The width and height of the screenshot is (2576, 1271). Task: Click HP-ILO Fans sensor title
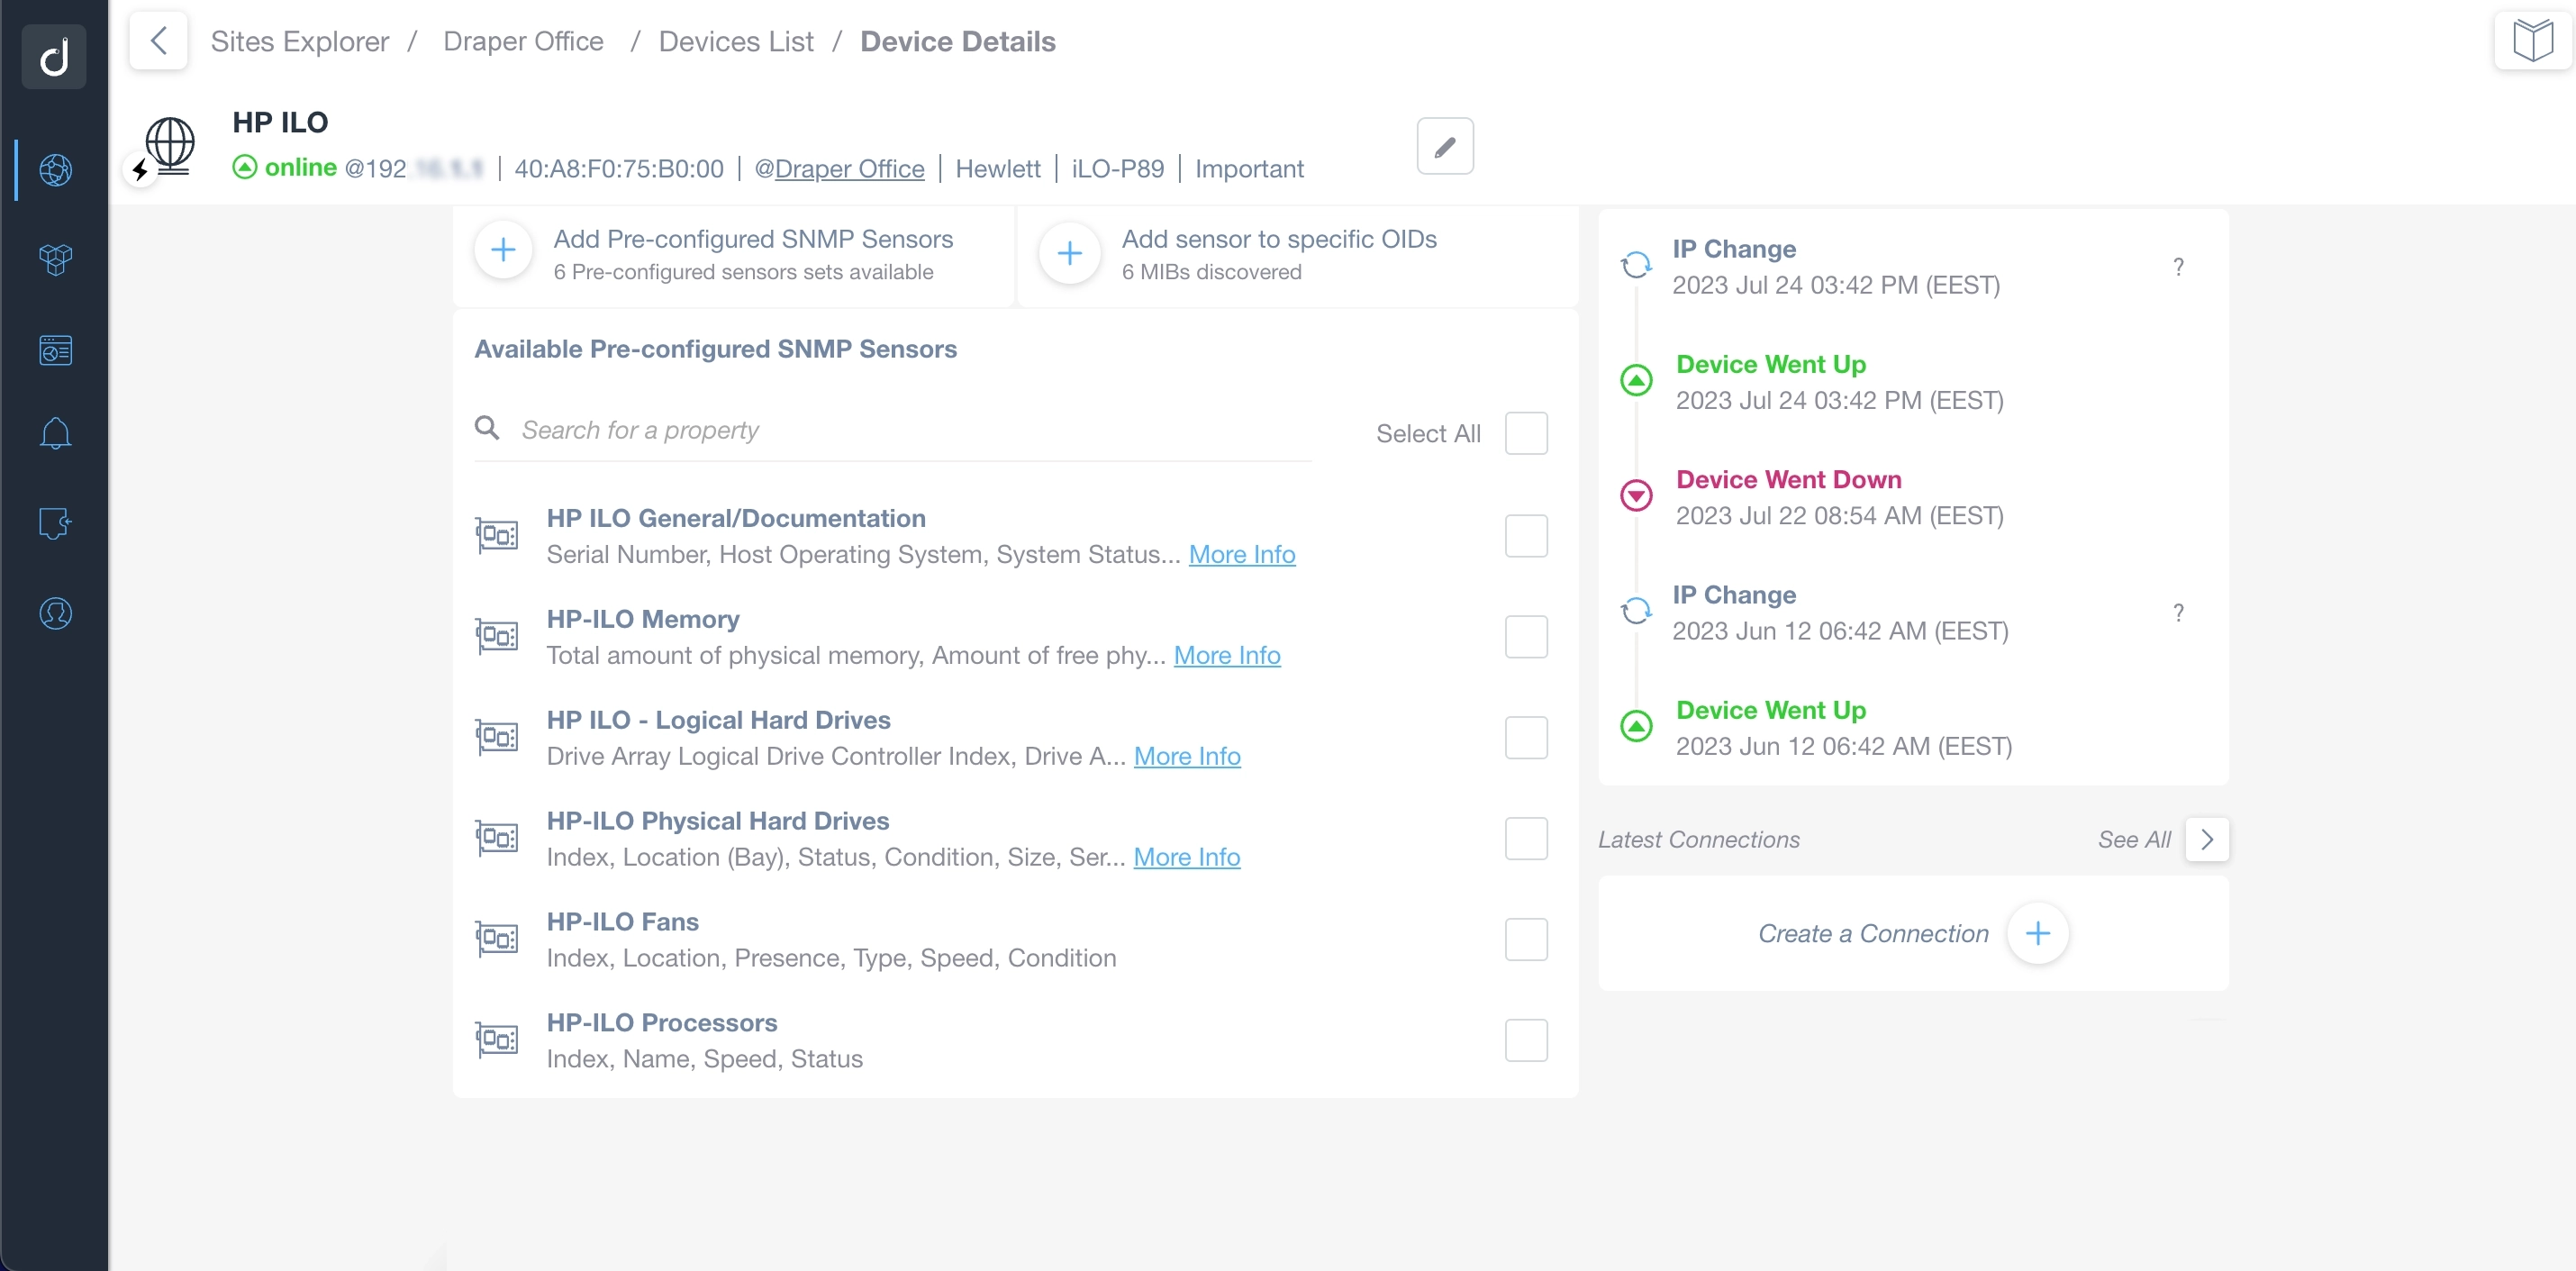click(x=622, y=921)
